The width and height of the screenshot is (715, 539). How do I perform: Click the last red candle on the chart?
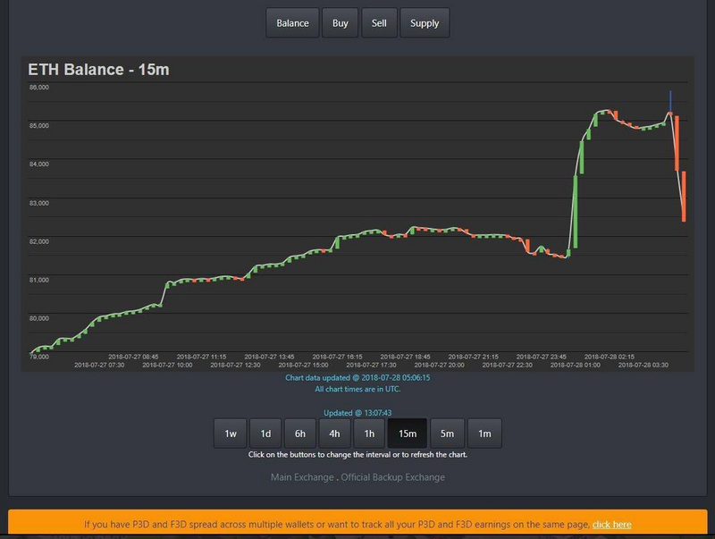683,197
